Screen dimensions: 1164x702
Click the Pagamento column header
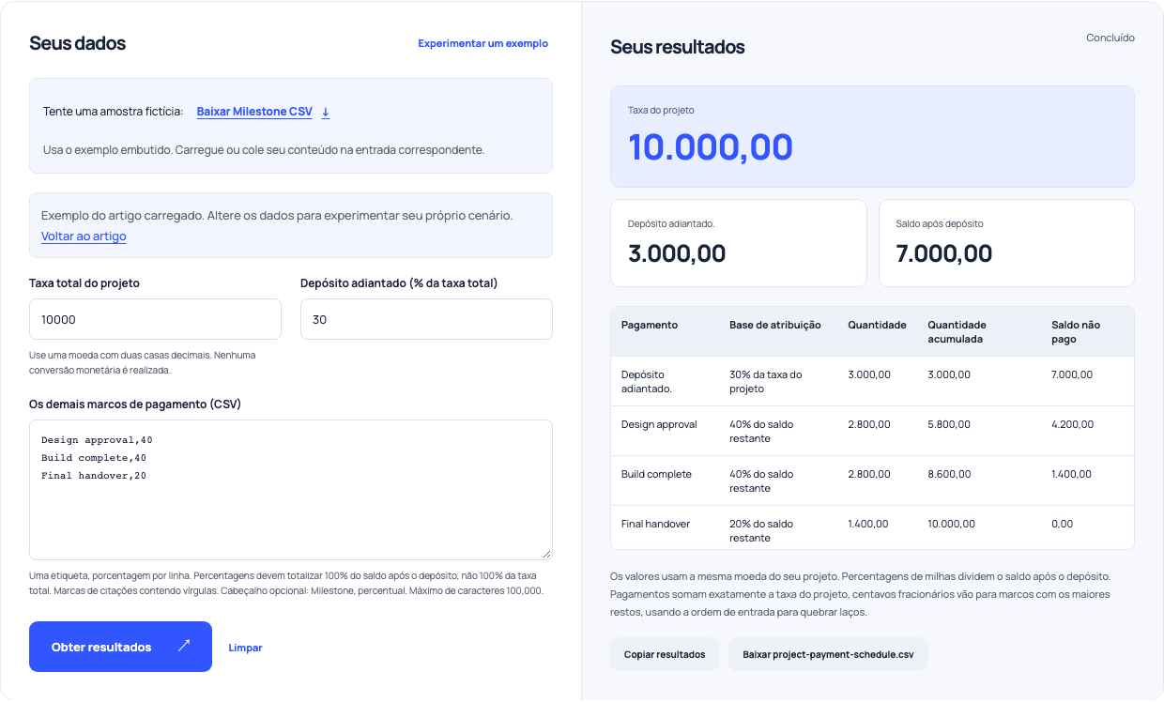coord(650,325)
